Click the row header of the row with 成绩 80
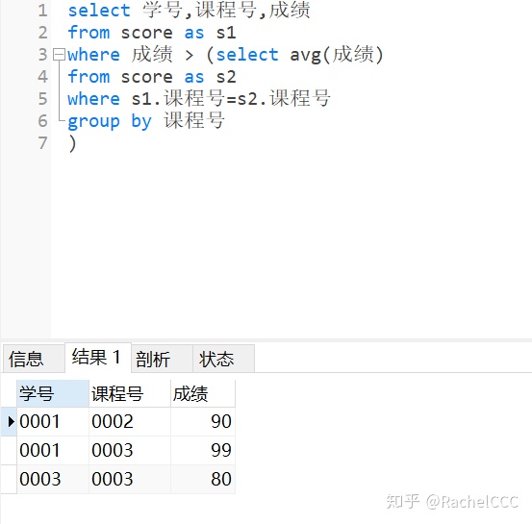Image resolution: width=532 pixels, height=524 pixels. tap(9, 479)
